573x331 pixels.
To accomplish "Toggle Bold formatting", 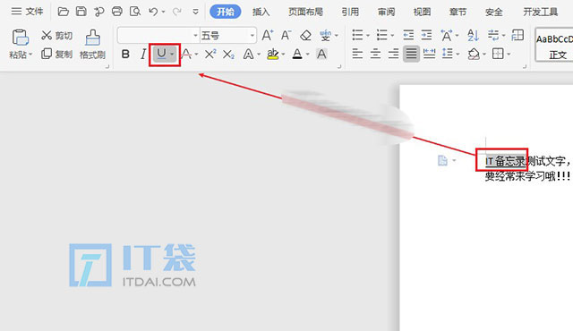I will pyautogui.click(x=125, y=55).
